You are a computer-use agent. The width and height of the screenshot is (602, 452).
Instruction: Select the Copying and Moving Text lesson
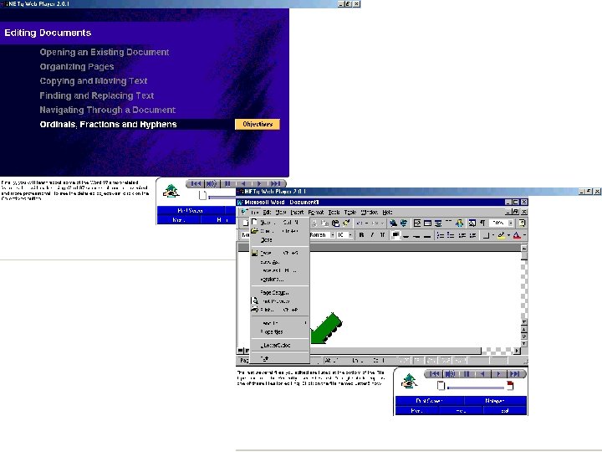94,81
